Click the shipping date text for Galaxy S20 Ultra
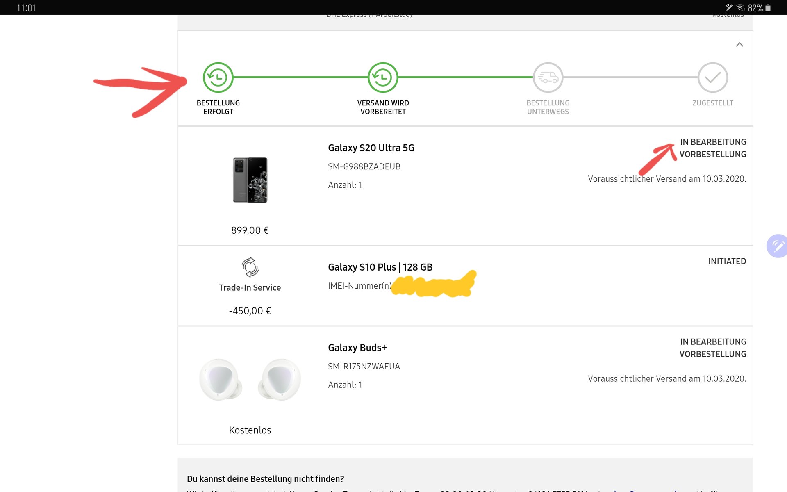This screenshot has width=787, height=492. 667,179
